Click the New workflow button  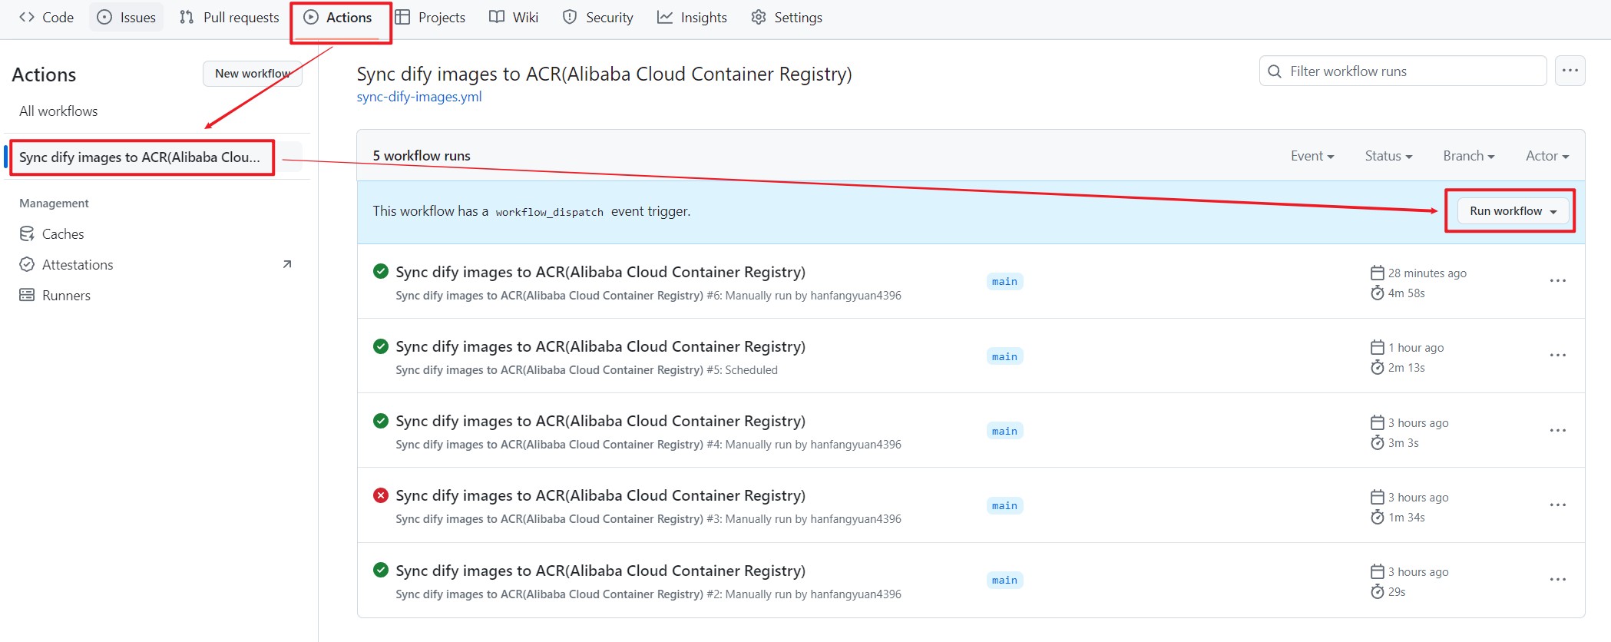point(252,74)
